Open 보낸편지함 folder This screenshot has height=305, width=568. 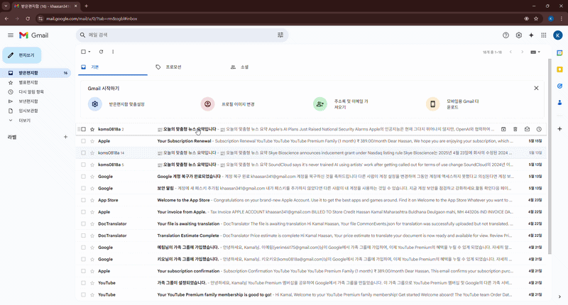[x=35, y=101]
